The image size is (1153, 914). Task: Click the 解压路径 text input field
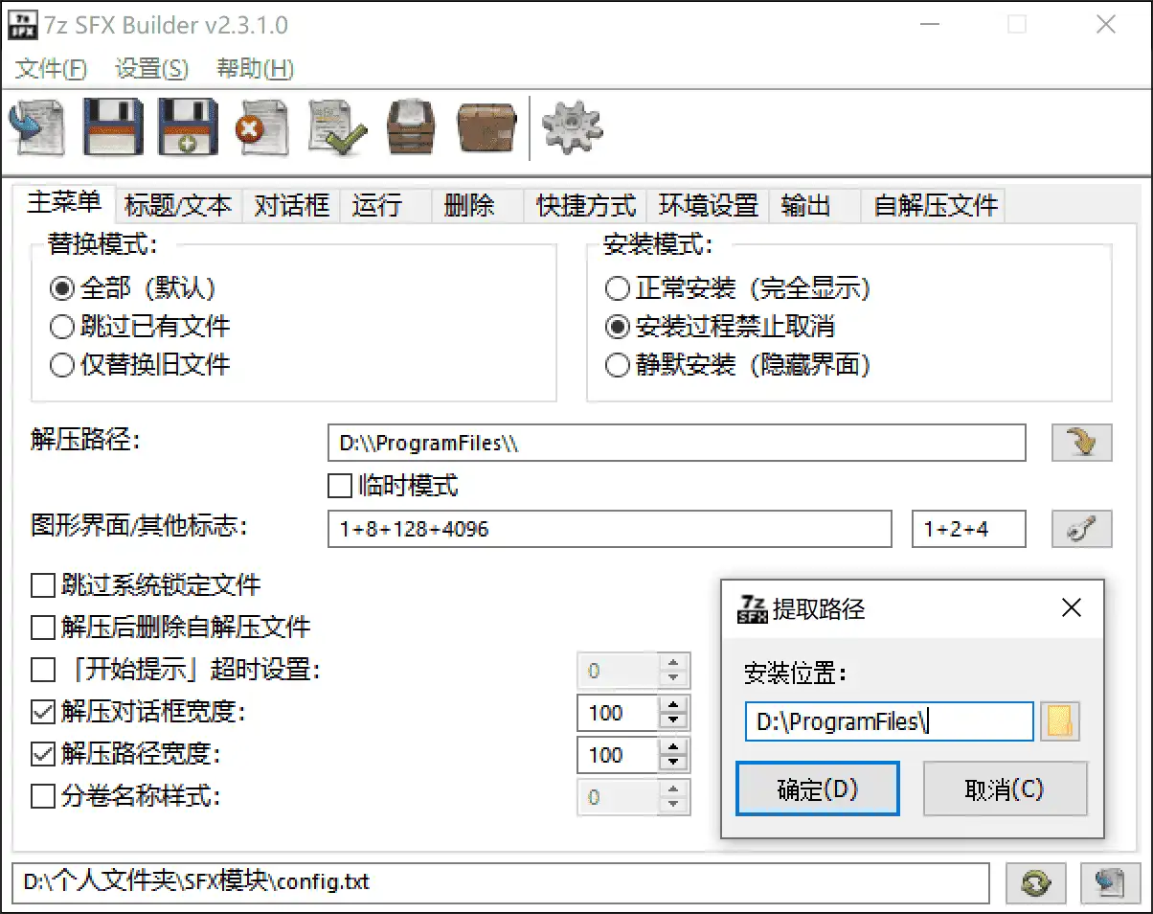click(675, 444)
